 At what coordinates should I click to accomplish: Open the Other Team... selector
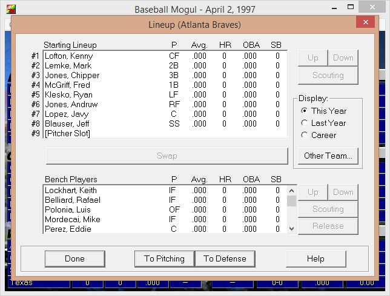328,156
